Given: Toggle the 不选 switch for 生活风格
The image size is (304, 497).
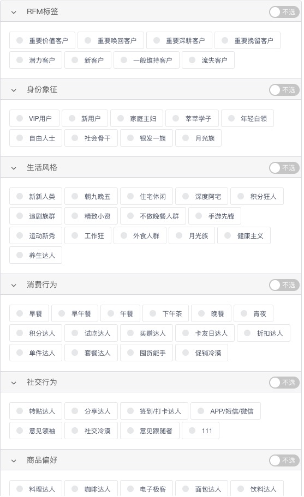Looking at the screenshot, I should 284,168.
